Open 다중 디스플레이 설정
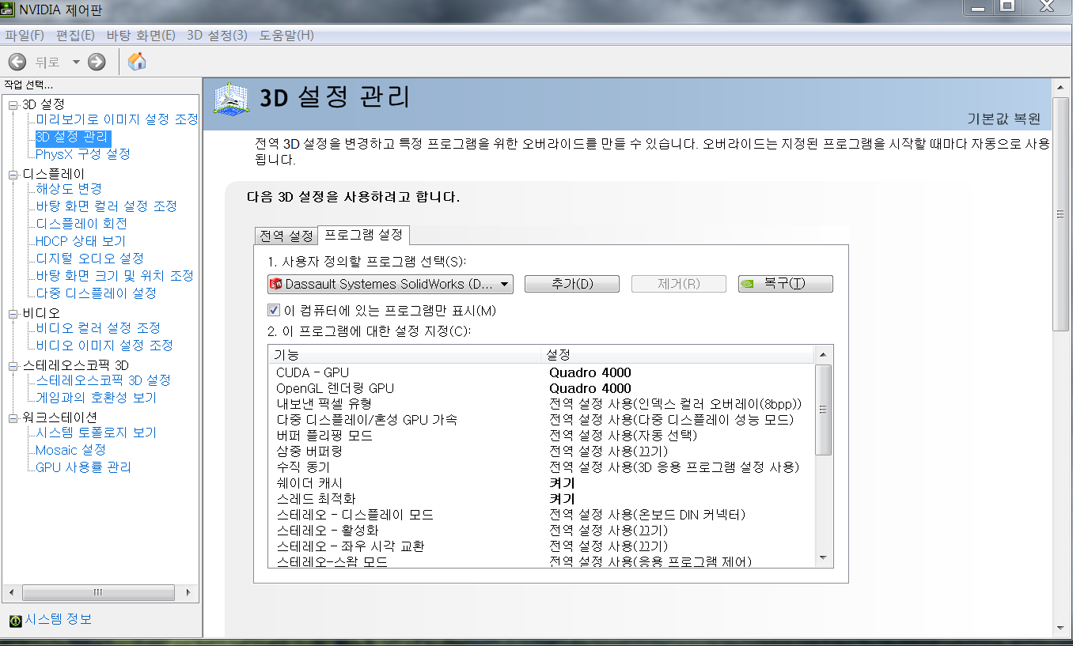 coord(96,293)
